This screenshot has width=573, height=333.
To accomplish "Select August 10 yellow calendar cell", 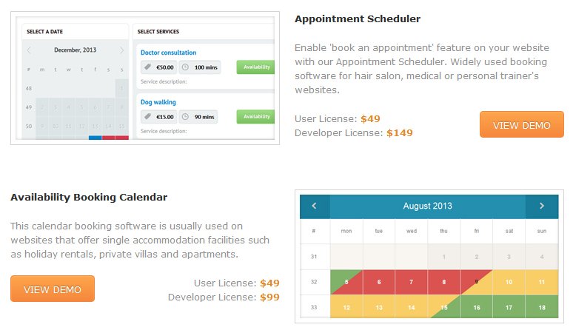I will (x=509, y=282).
